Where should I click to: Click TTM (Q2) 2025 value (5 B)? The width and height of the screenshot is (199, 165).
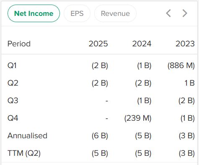pyautogui.click(x=100, y=153)
